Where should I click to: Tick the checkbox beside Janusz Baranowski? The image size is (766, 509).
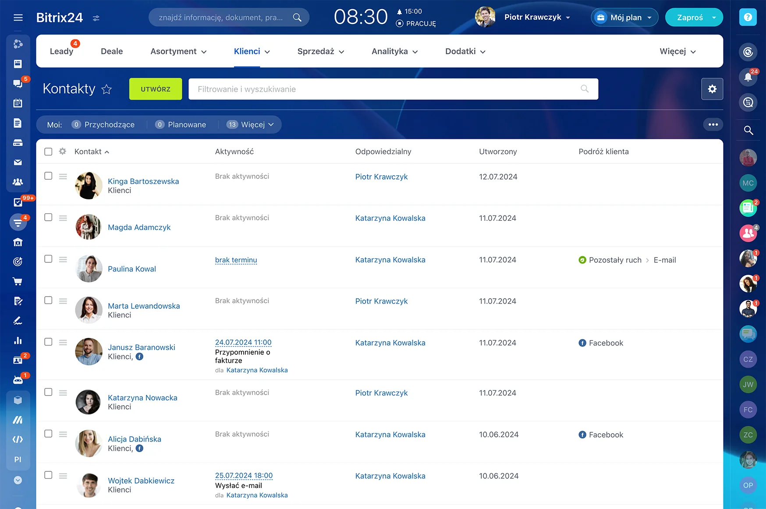[48, 342]
